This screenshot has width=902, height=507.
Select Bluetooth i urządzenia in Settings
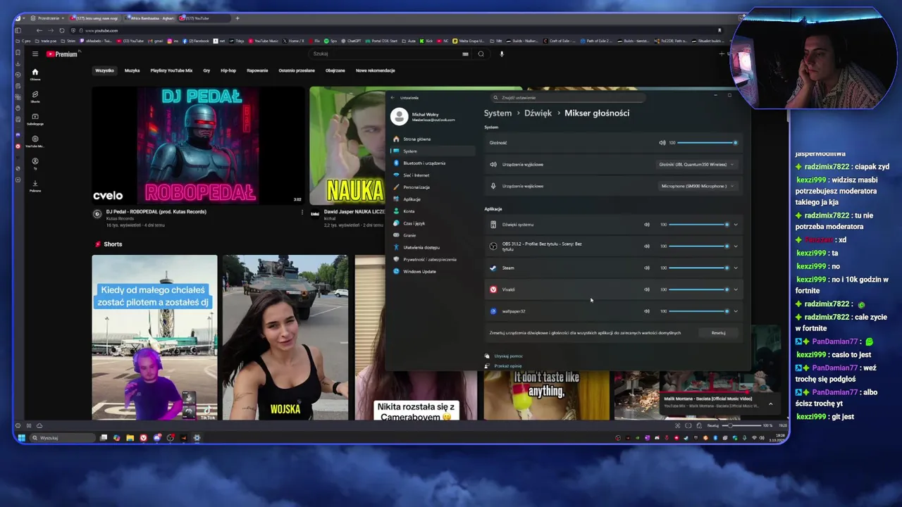click(x=432, y=163)
